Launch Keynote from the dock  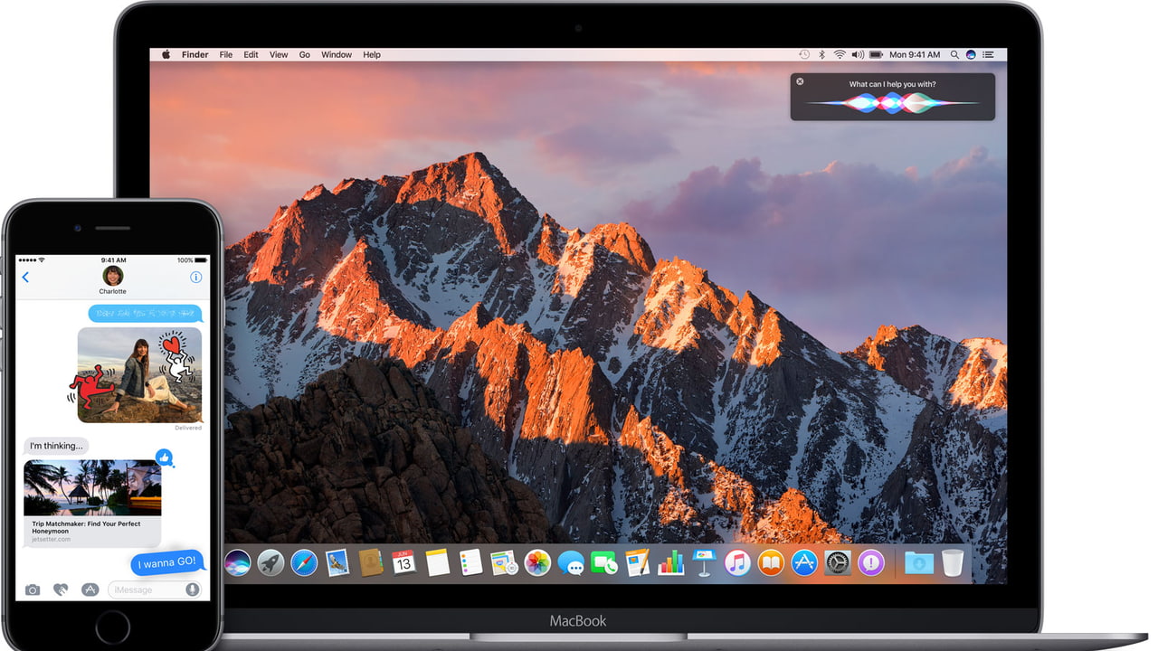pos(704,563)
